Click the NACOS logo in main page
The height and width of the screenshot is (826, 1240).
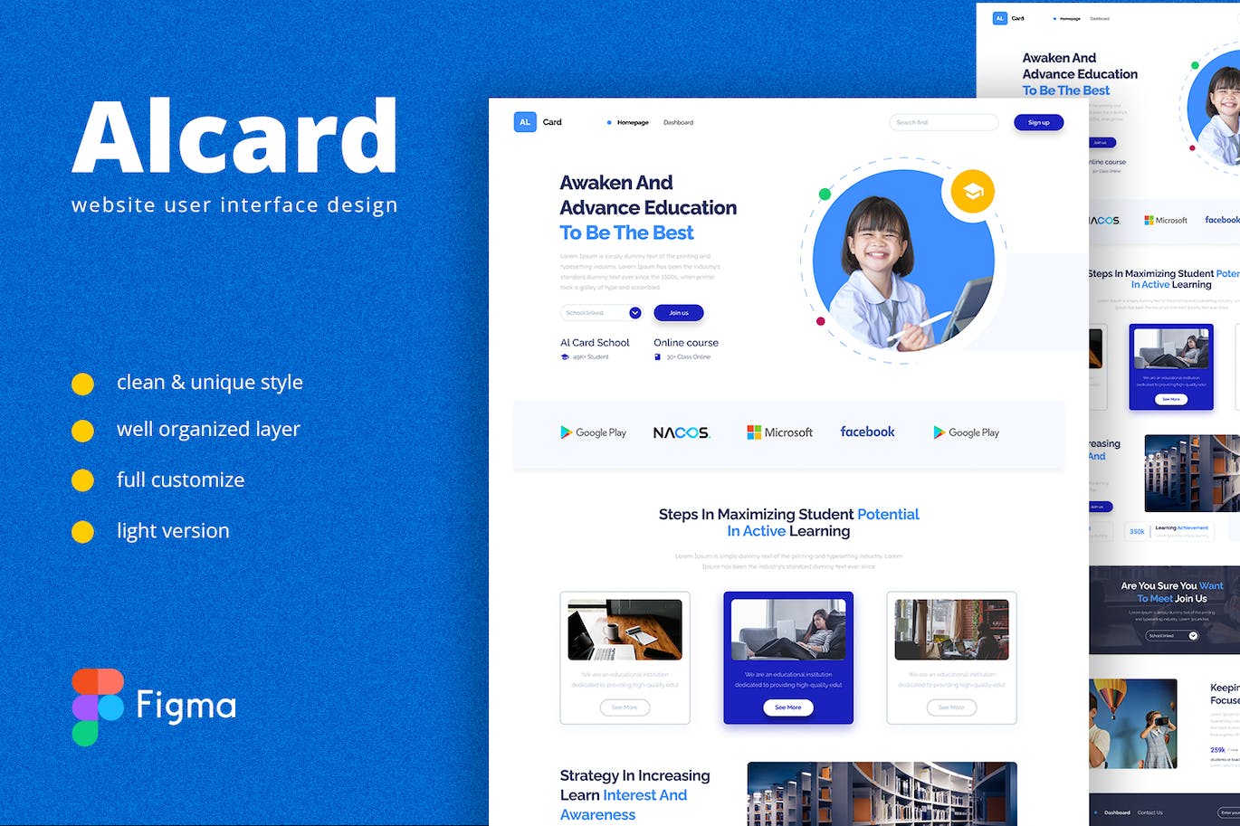(682, 432)
